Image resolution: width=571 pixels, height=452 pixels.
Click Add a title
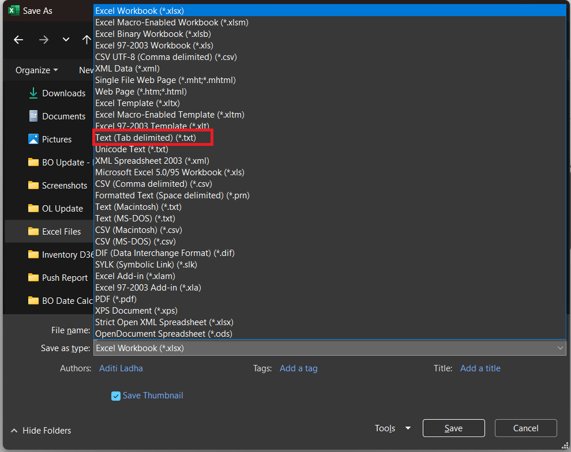(x=480, y=368)
